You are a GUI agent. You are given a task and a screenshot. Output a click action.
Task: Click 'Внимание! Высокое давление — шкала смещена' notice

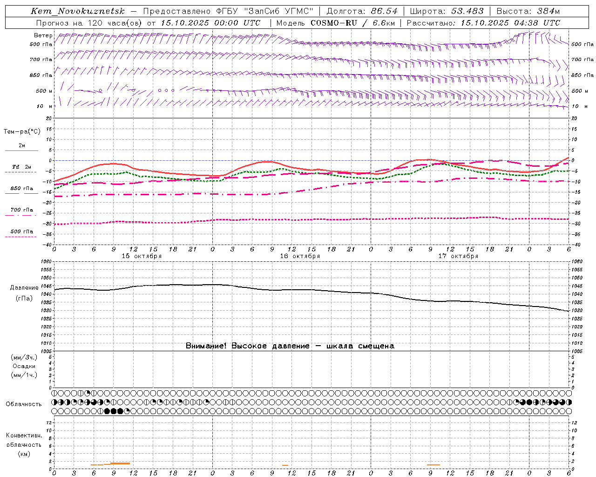point(290,346)
